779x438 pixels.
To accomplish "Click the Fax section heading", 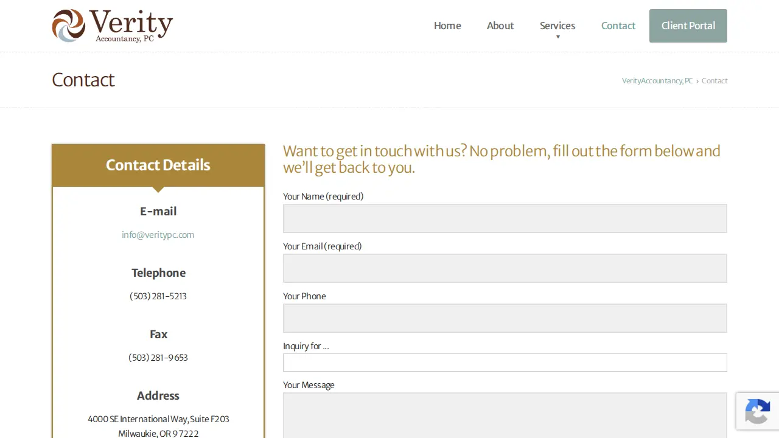I will [158, 334].
